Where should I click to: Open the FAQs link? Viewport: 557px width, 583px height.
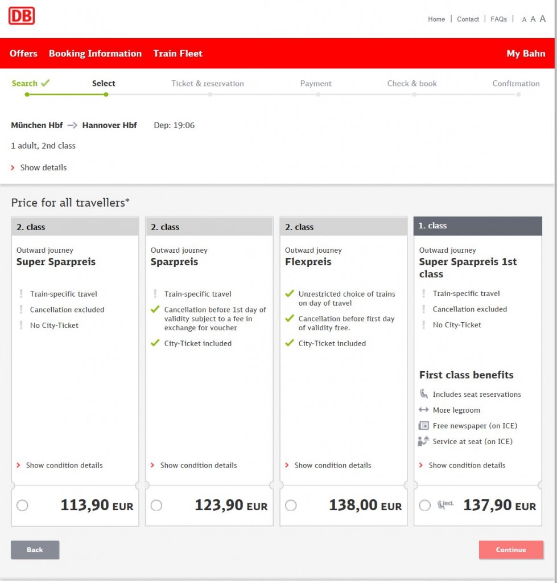coord(498,19)
